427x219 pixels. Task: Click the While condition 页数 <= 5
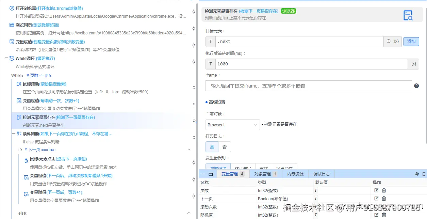[x=38, y=76]
